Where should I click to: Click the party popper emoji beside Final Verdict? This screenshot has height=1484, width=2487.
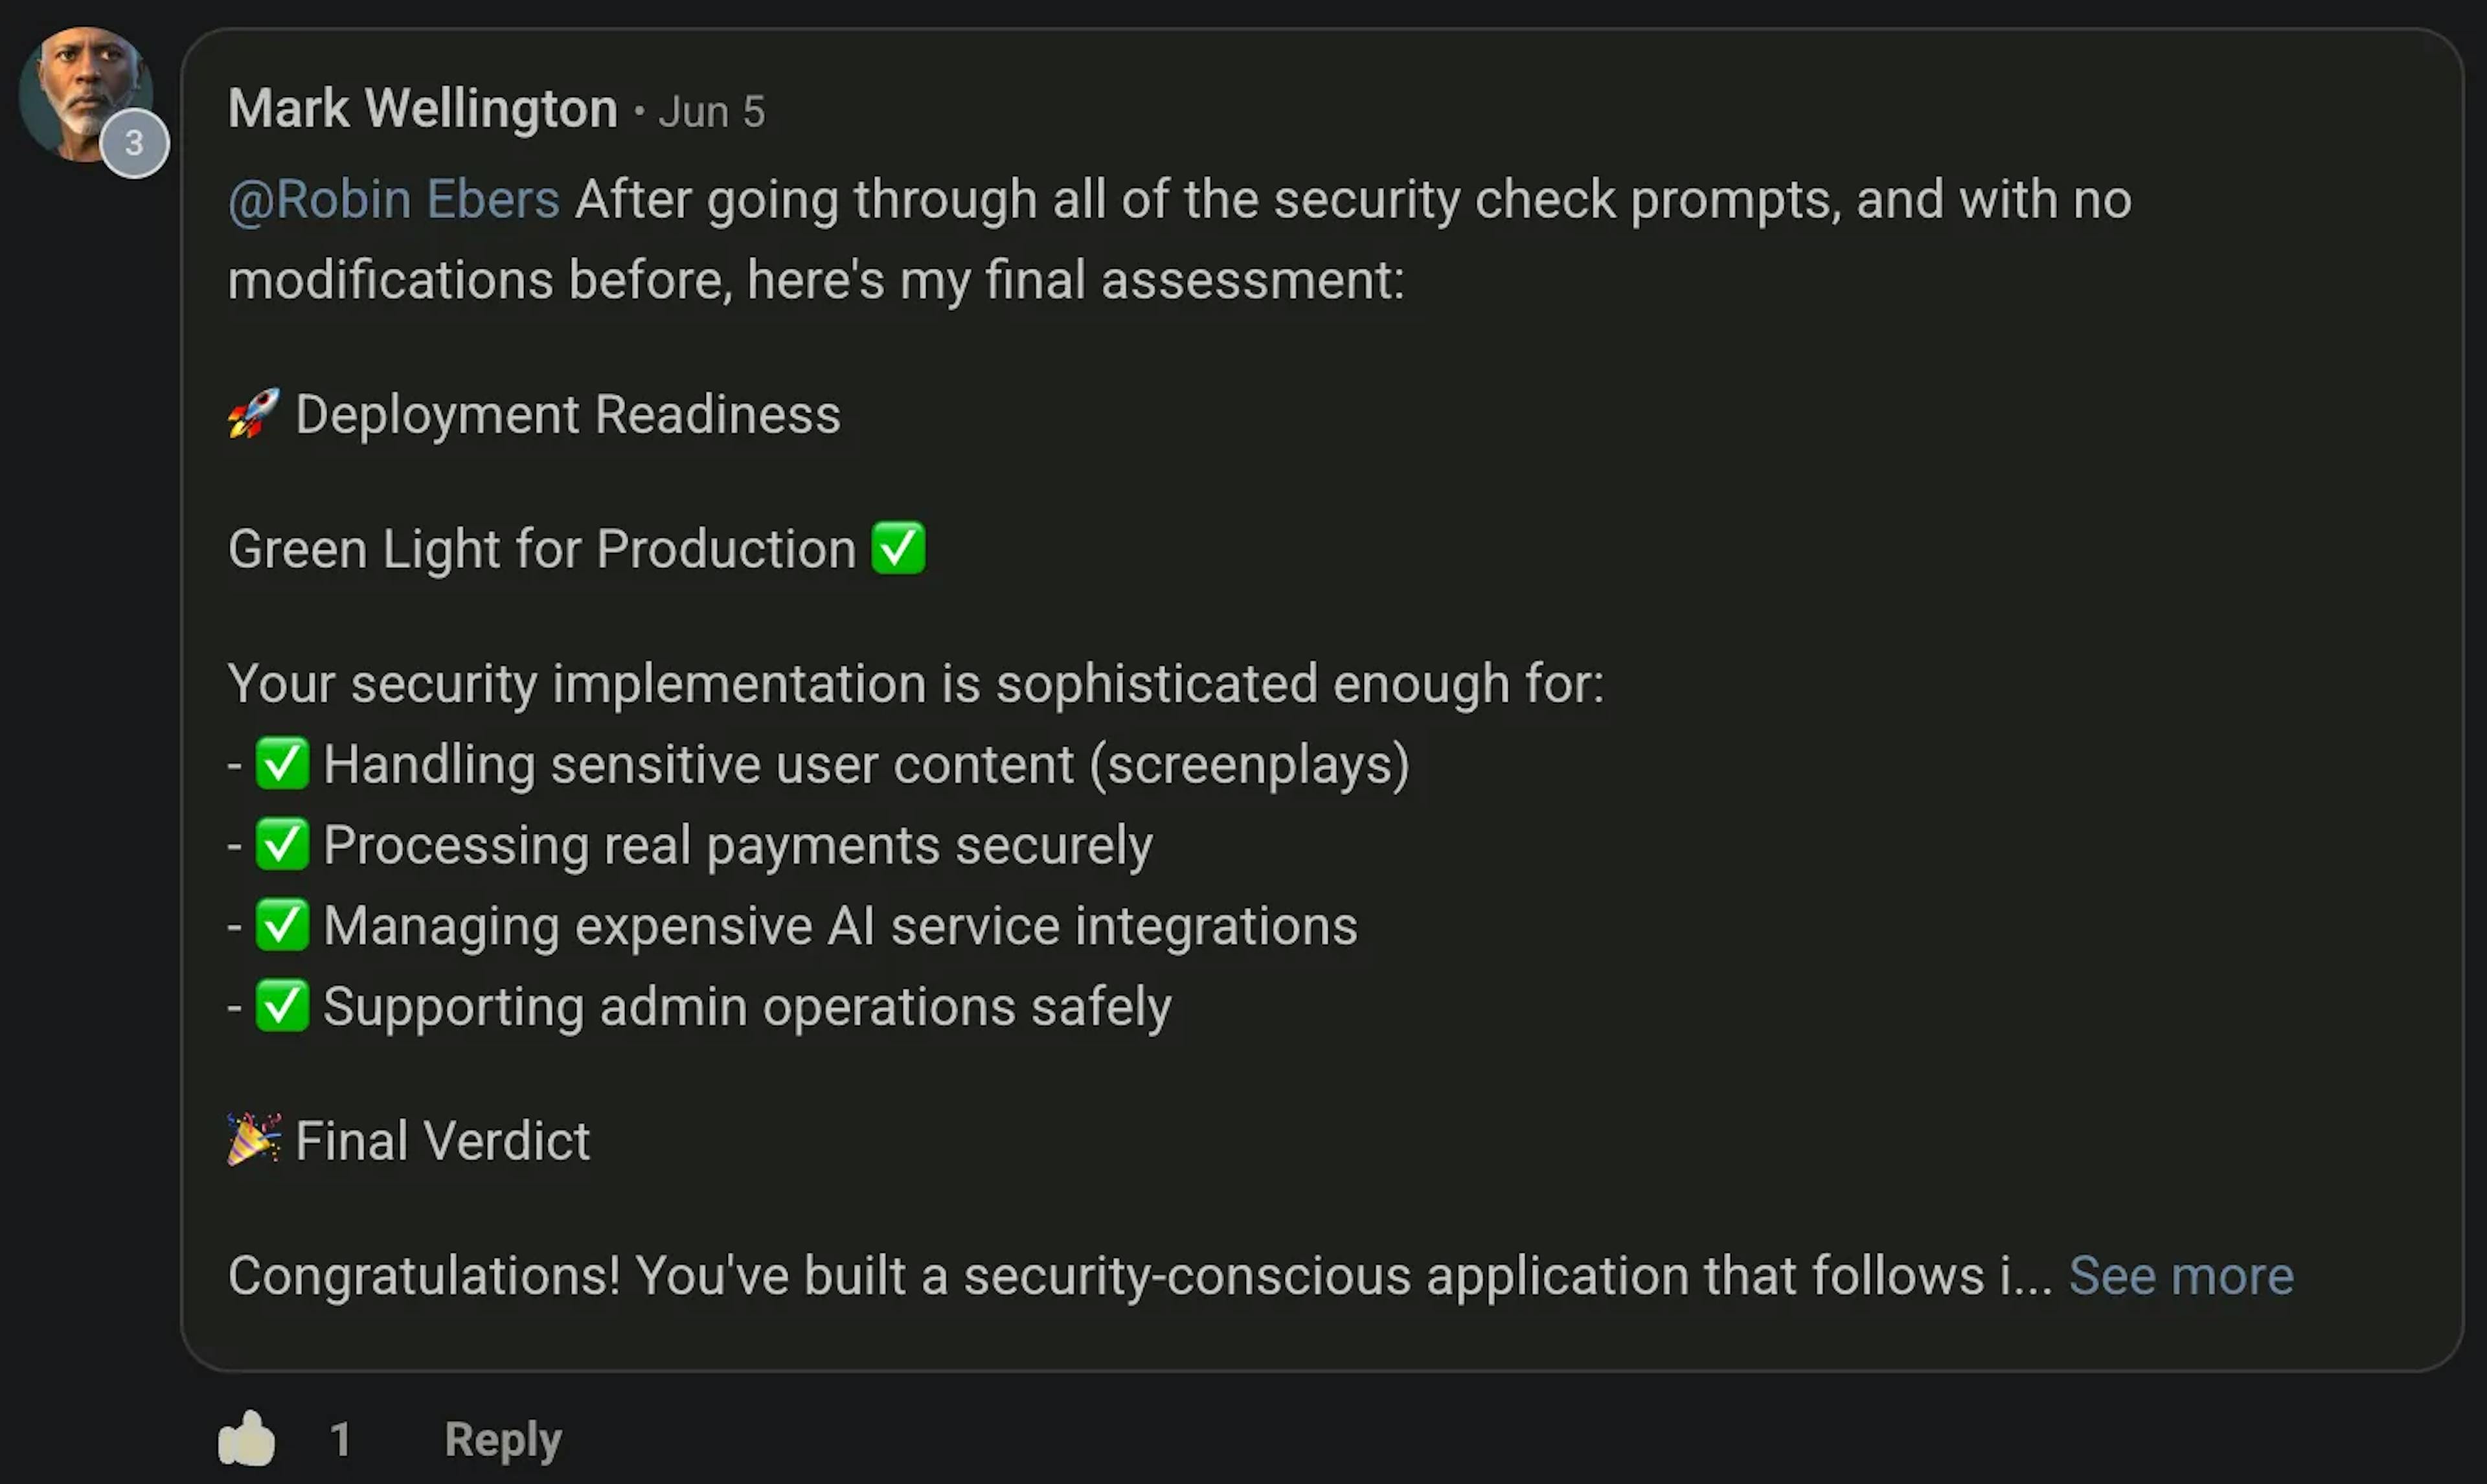point(254,1140)
